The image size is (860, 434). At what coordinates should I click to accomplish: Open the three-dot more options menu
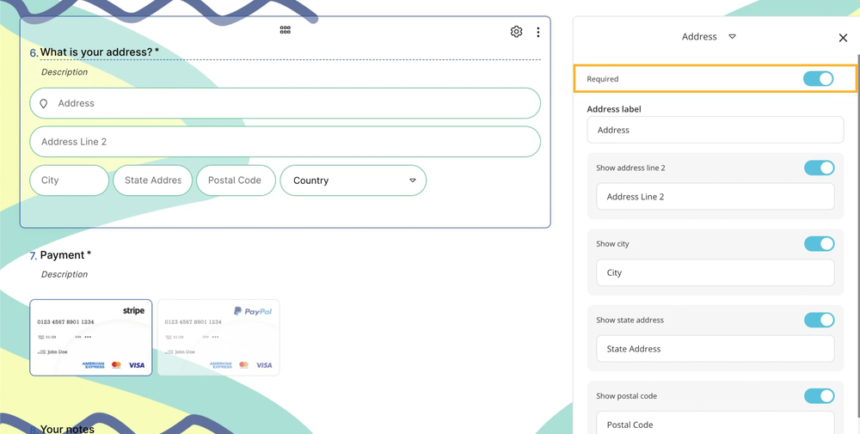pos(538,33)
